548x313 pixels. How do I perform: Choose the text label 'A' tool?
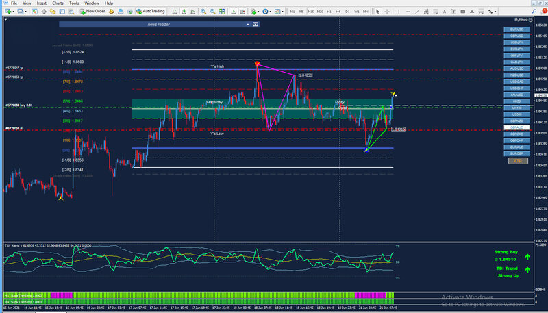coord(445,12)
